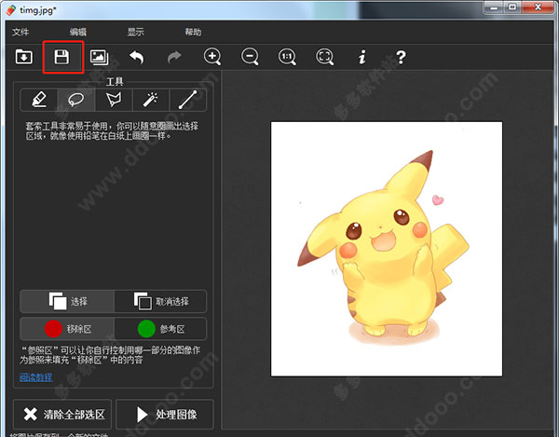
Task: Select the Lasso tool
Action: tap(76, 100)
